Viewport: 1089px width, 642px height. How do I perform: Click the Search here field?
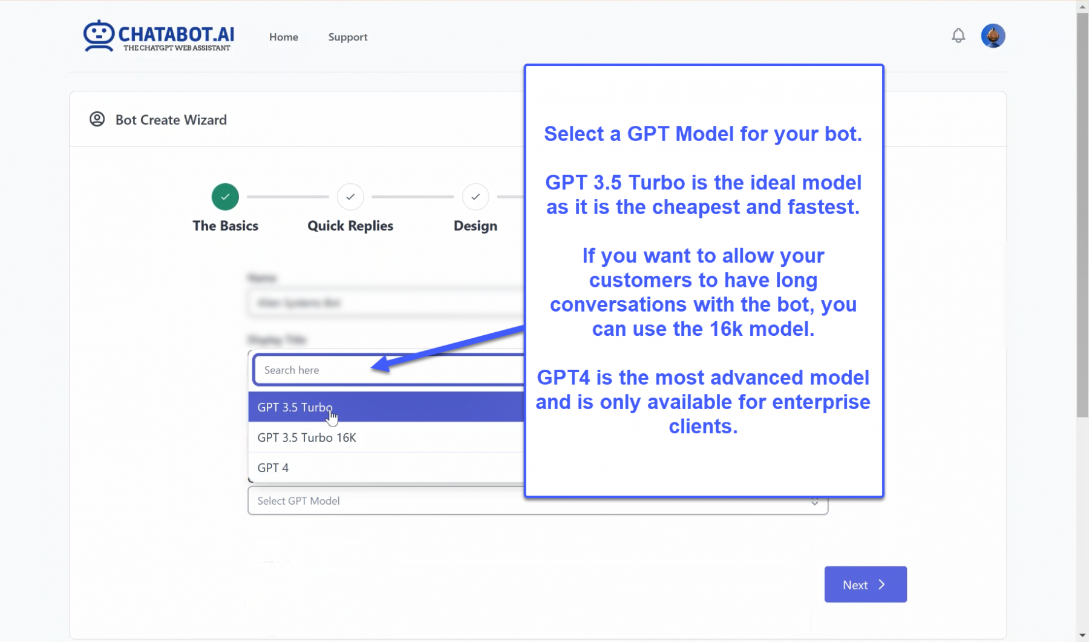pos(389,370)
